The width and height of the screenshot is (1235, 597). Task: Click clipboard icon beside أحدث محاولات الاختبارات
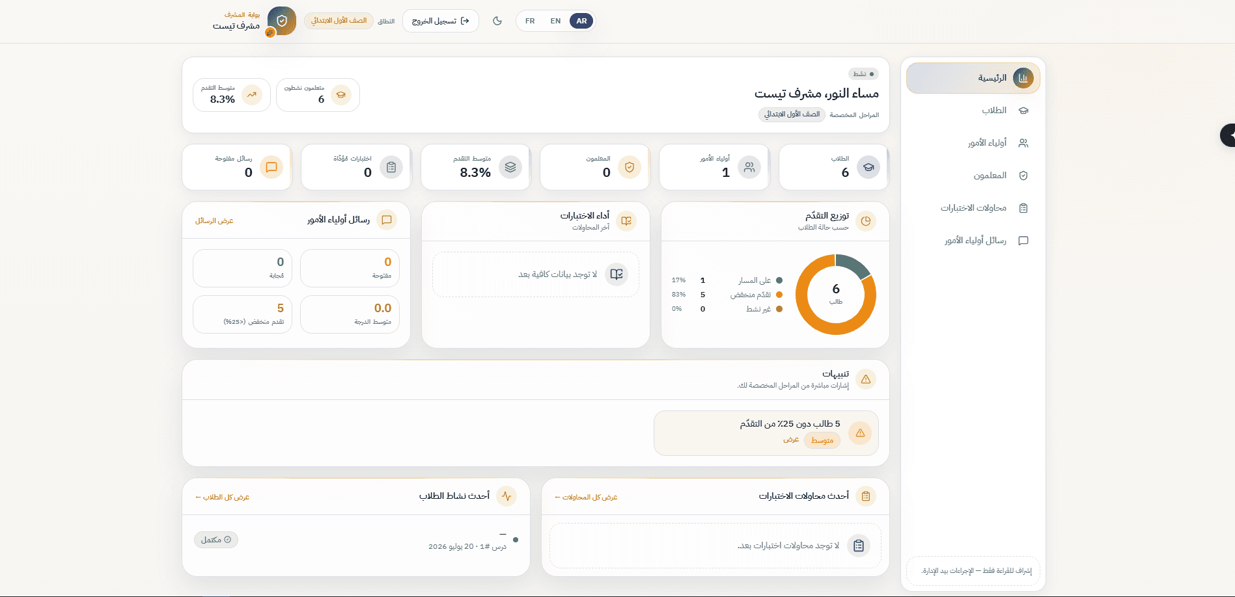pos(866,496)
